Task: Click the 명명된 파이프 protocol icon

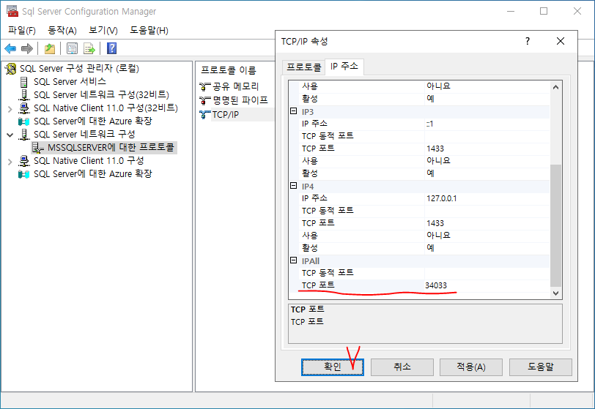Action: [x=205, y=100]
